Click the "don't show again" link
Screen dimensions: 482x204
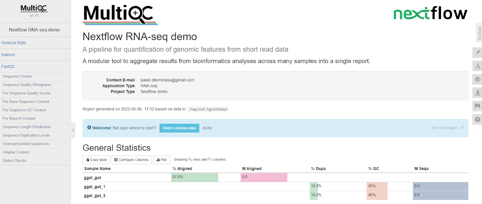click(444, 128)
